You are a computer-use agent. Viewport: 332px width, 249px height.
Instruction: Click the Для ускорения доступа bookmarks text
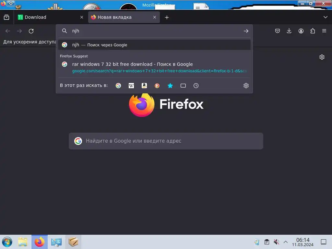click(30, 42)
